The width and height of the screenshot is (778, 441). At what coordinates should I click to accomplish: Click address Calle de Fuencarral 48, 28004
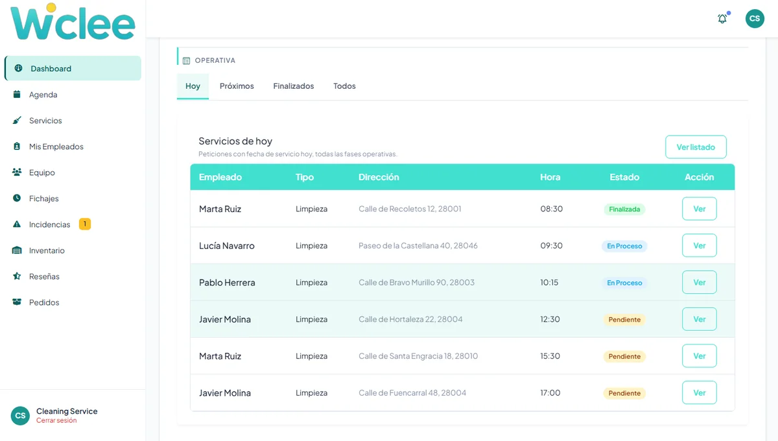pos(412,392)
